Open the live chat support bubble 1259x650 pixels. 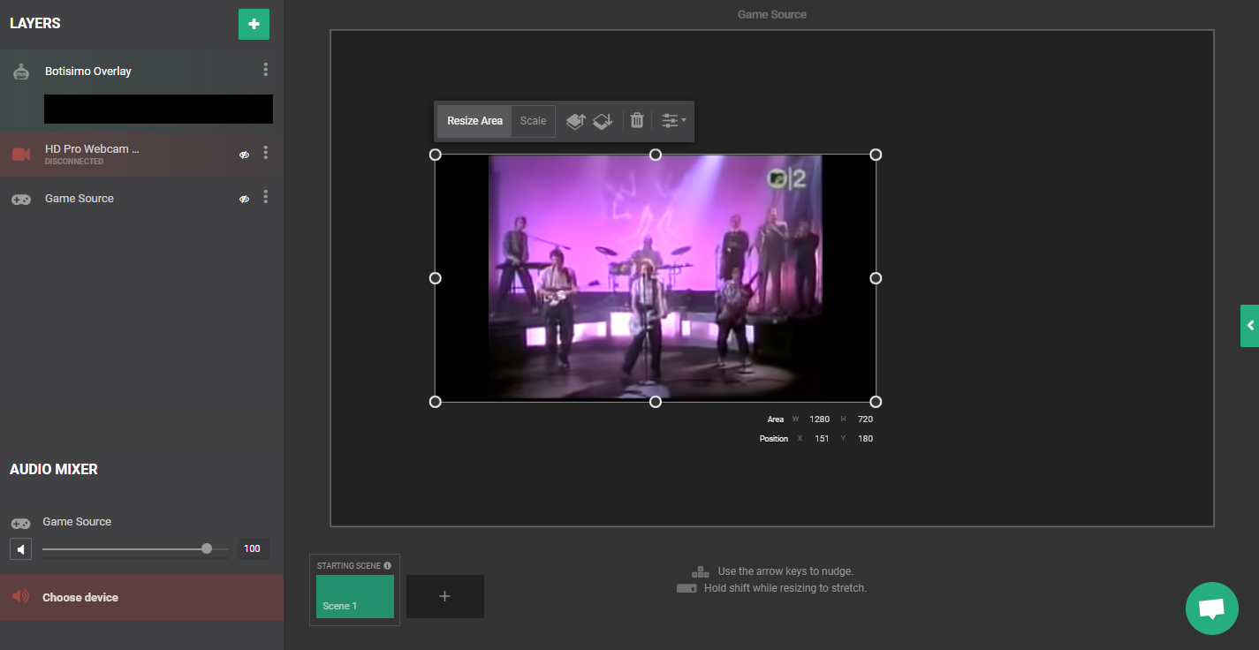point(1211,608)
